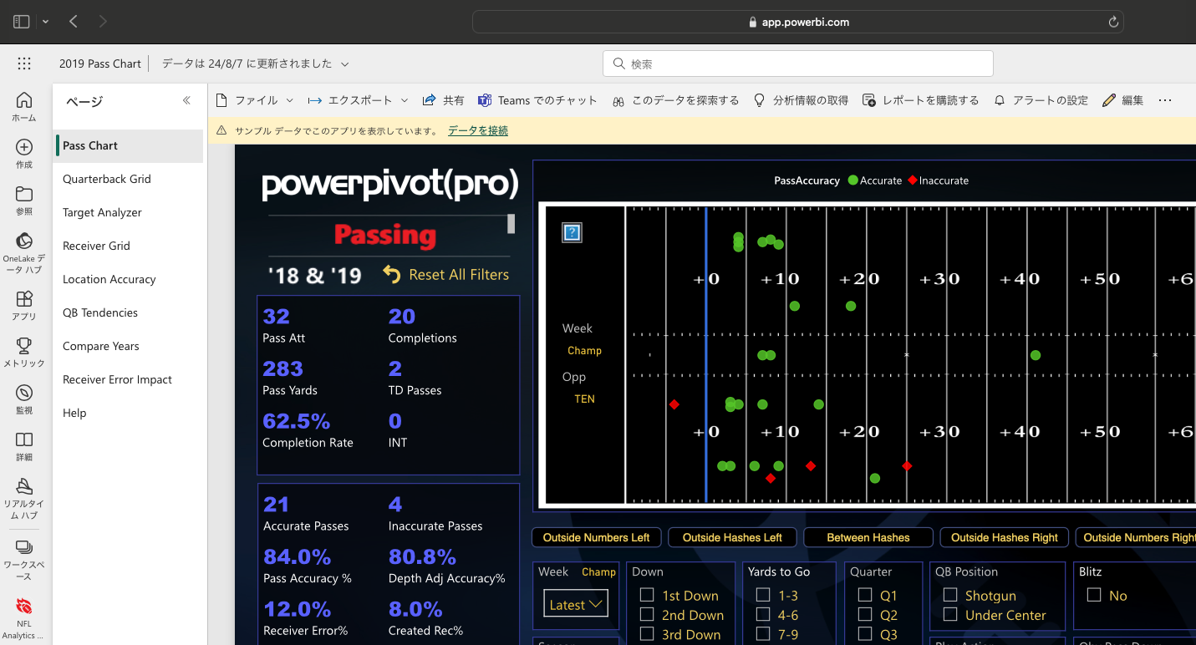Check the 7-9 Yards to Go checkbox
The width and height of the screenshot is (1196, 645).
(x=762, y=634)
